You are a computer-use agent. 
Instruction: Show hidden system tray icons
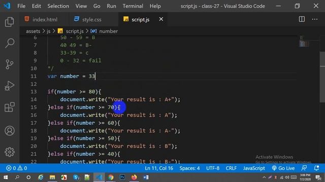[264, 177]
